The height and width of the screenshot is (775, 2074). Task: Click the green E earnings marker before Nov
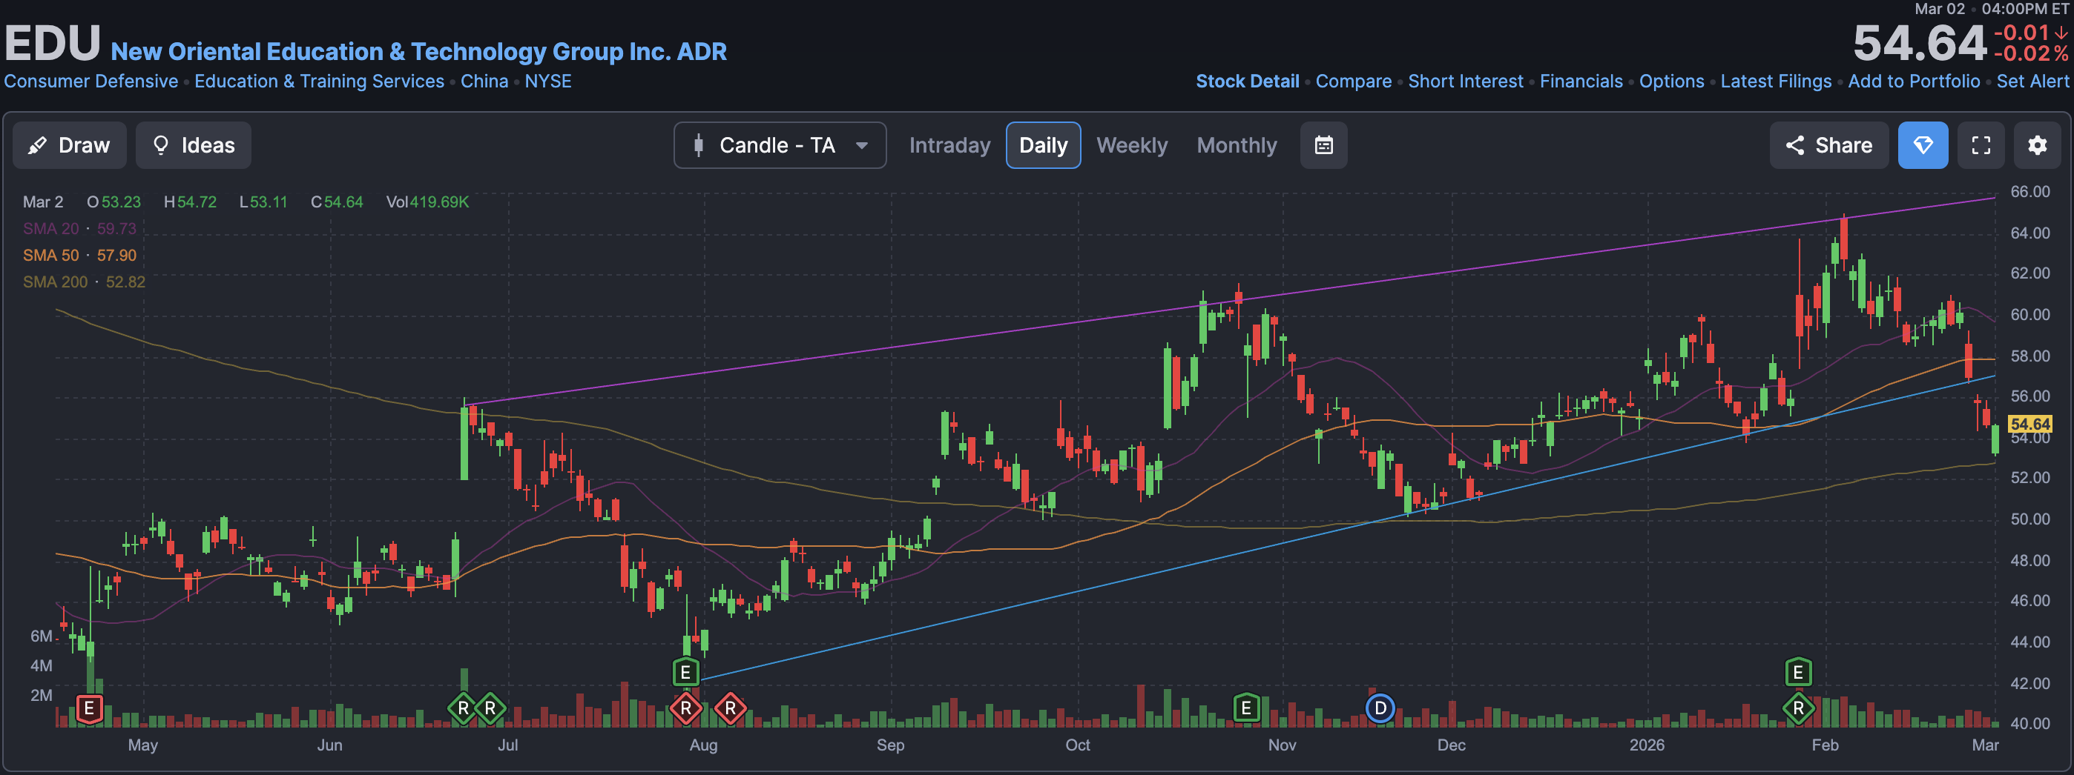pos(1245,708)
